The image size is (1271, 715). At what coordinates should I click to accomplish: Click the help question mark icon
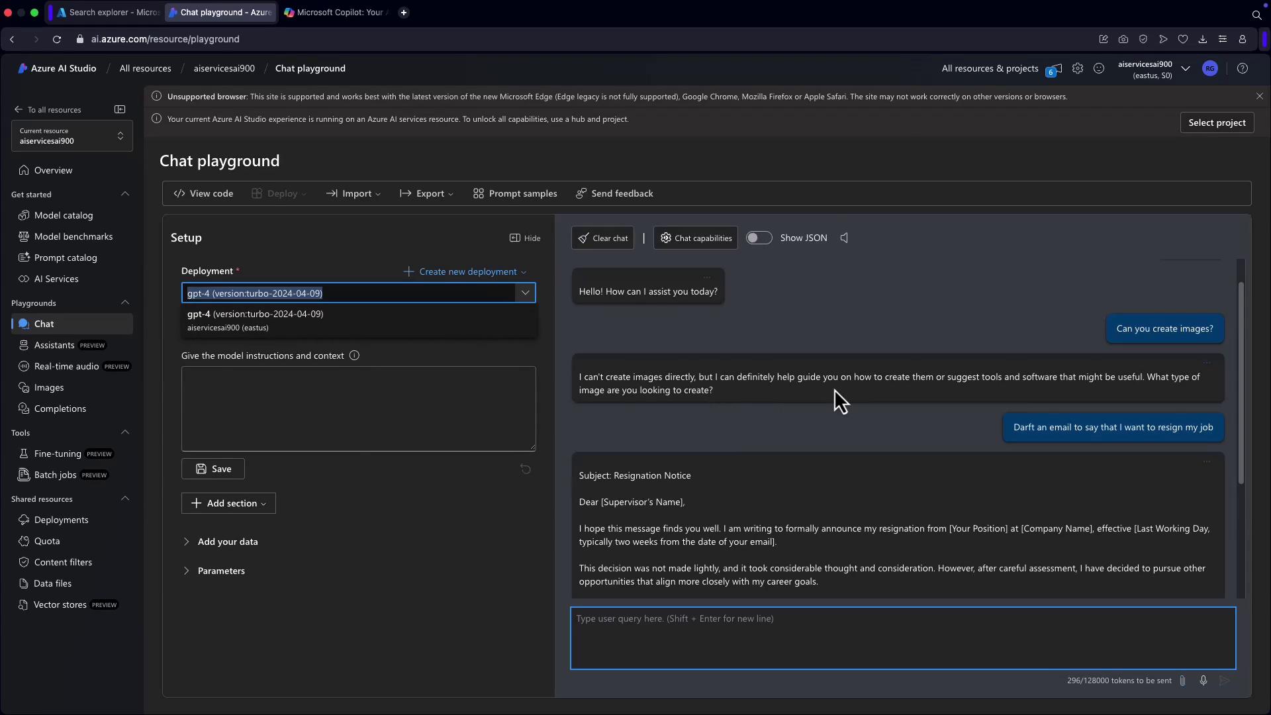pos(1243,68)
